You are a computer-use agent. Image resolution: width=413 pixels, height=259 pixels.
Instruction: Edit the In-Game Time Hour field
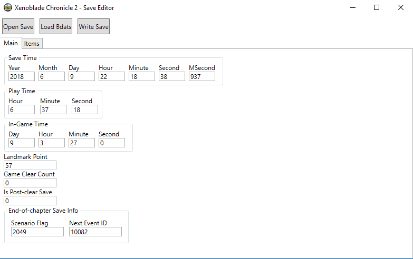pyautogui.click(x=51, y=143)
